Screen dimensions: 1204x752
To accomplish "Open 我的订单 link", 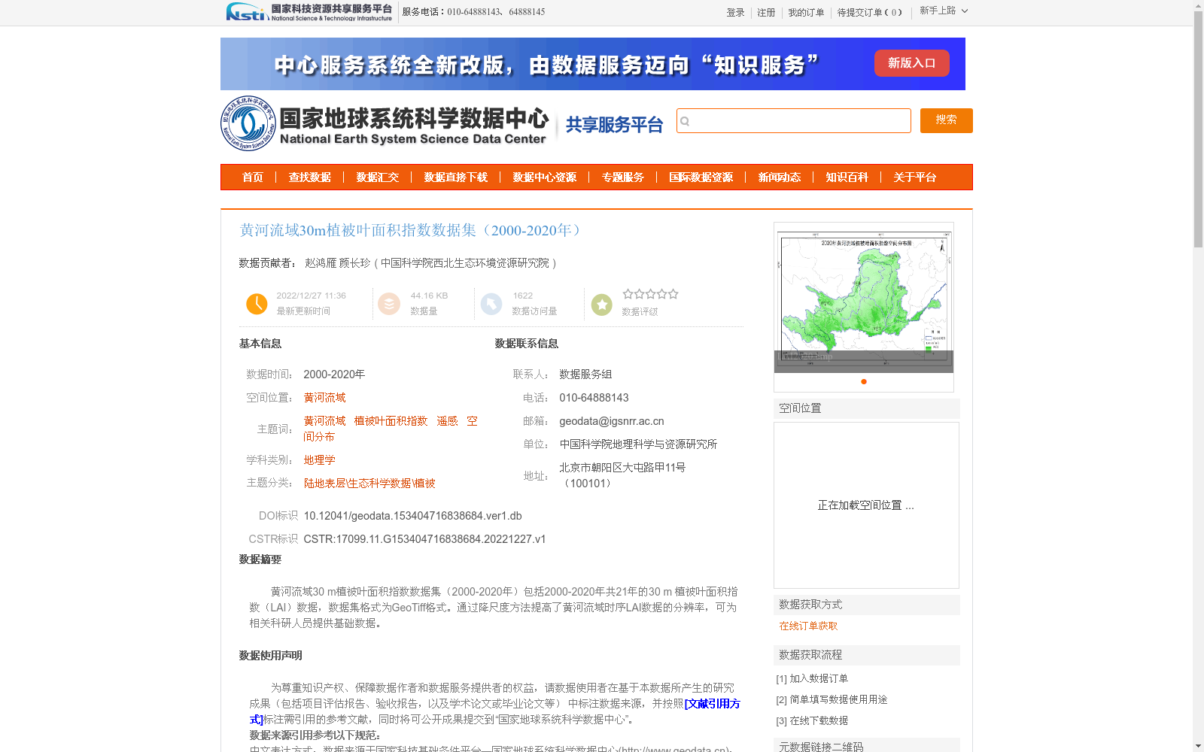I will pos(806,13).
